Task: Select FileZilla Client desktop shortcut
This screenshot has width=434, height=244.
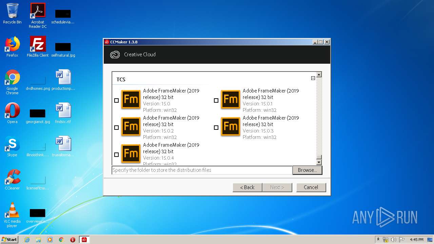Action: point(38,47)
